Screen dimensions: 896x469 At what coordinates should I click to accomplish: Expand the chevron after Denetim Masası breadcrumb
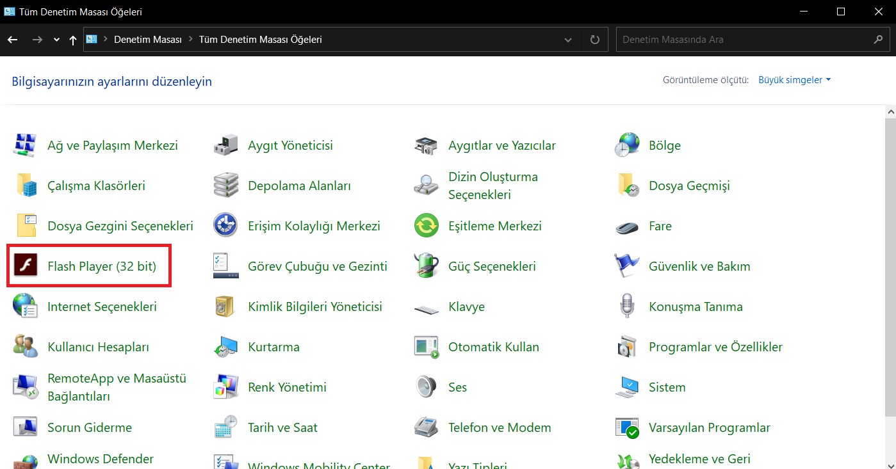[x=190, y=40]
